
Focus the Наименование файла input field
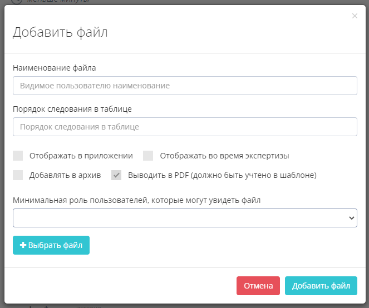coord(185,86)
